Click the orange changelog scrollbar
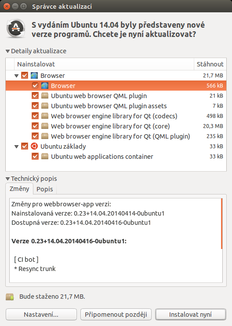232x326 pixels. coord(221,223)
